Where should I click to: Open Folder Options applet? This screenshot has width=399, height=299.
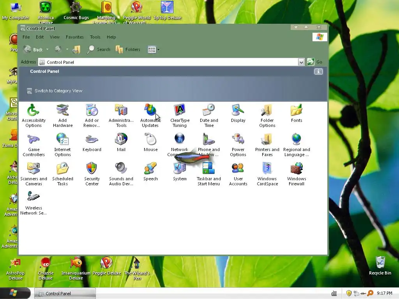(267, 116)
